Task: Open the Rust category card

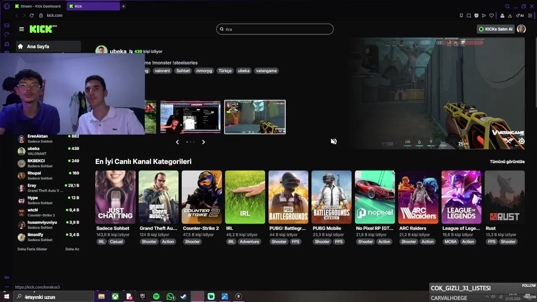Action: pos(505,197)
